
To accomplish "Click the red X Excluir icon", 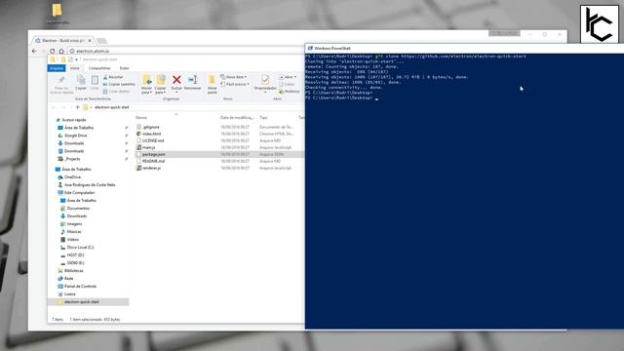I will coord(176,80).
